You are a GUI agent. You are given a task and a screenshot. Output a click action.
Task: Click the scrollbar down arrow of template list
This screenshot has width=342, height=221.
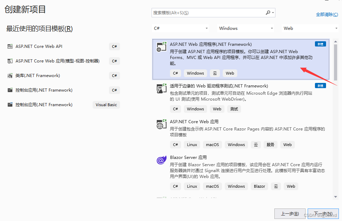click(x=335, y=197)
